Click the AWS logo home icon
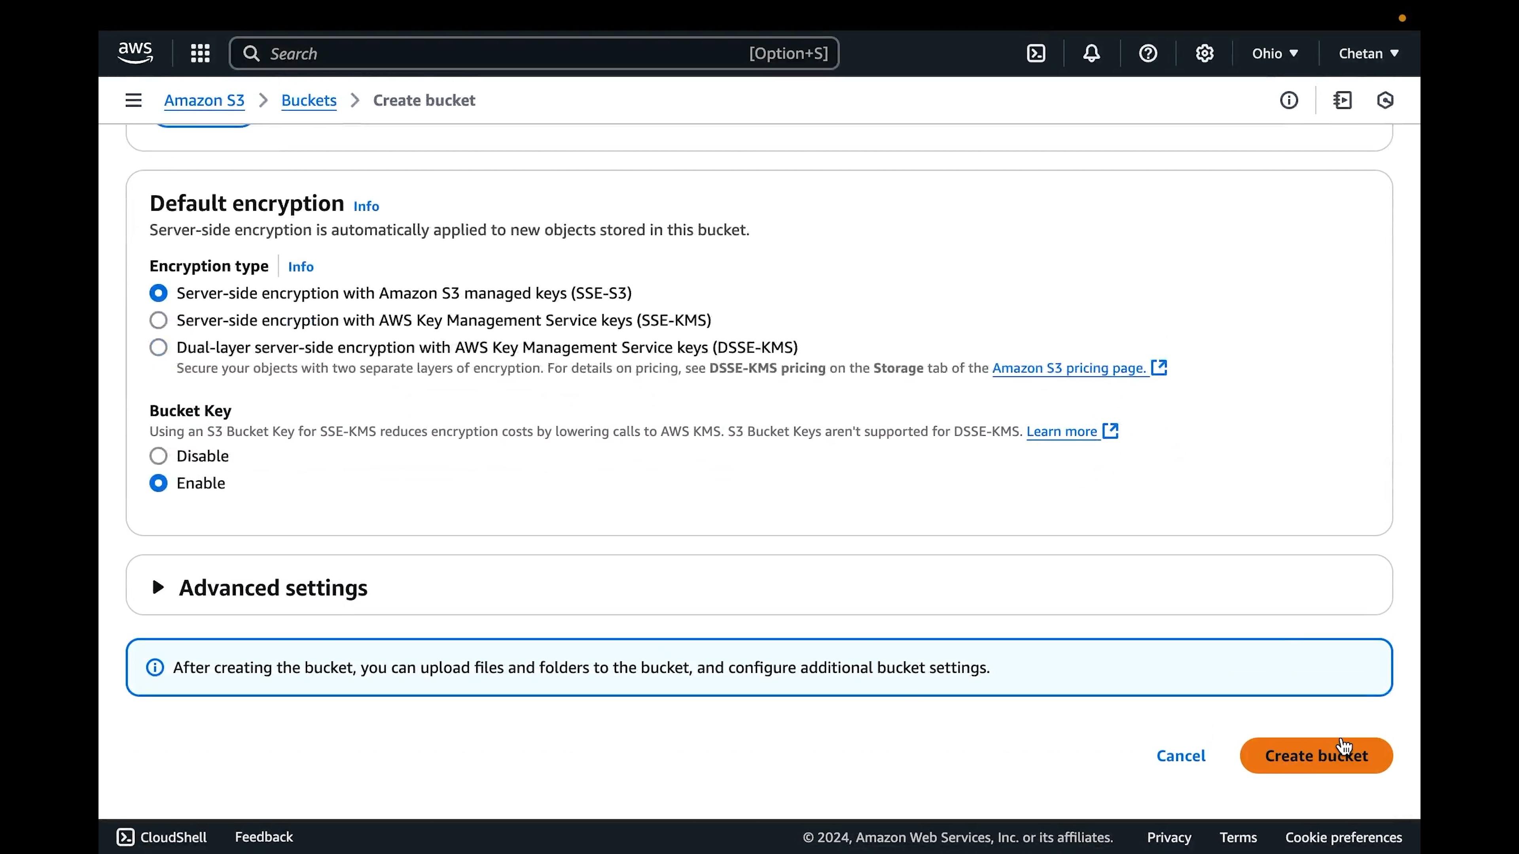 135,53
